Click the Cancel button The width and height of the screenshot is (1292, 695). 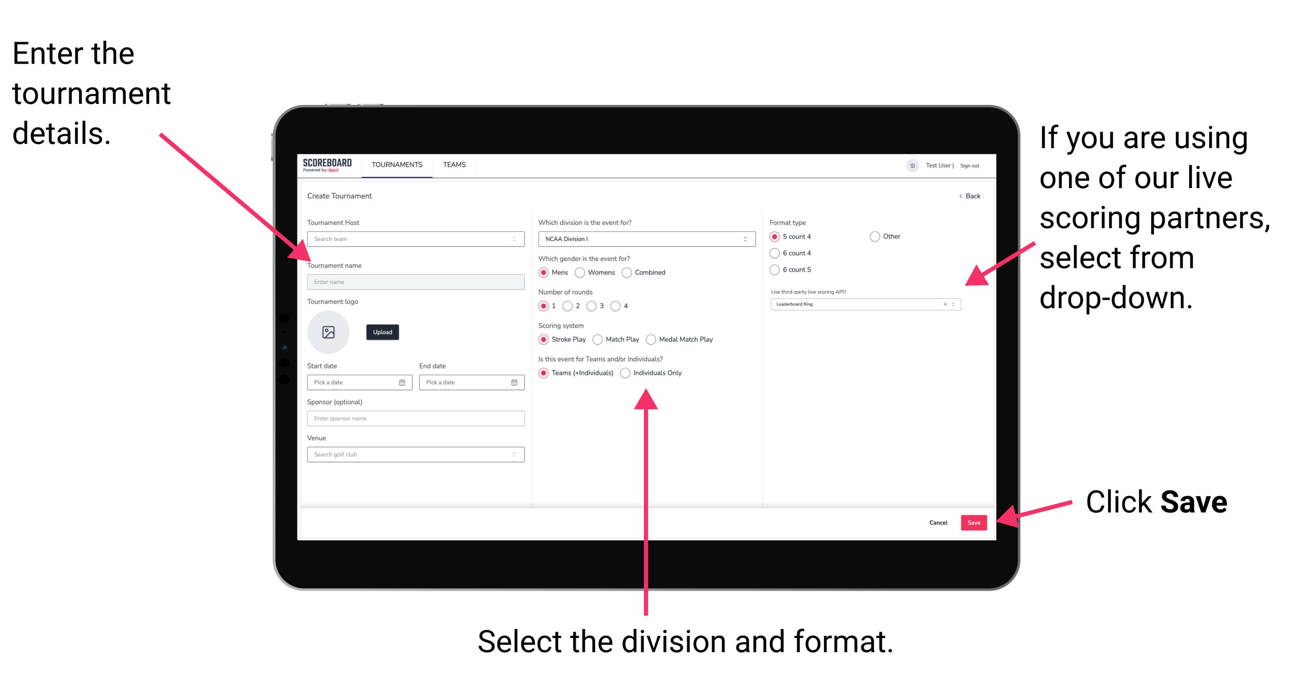click(x=939, y=523)
